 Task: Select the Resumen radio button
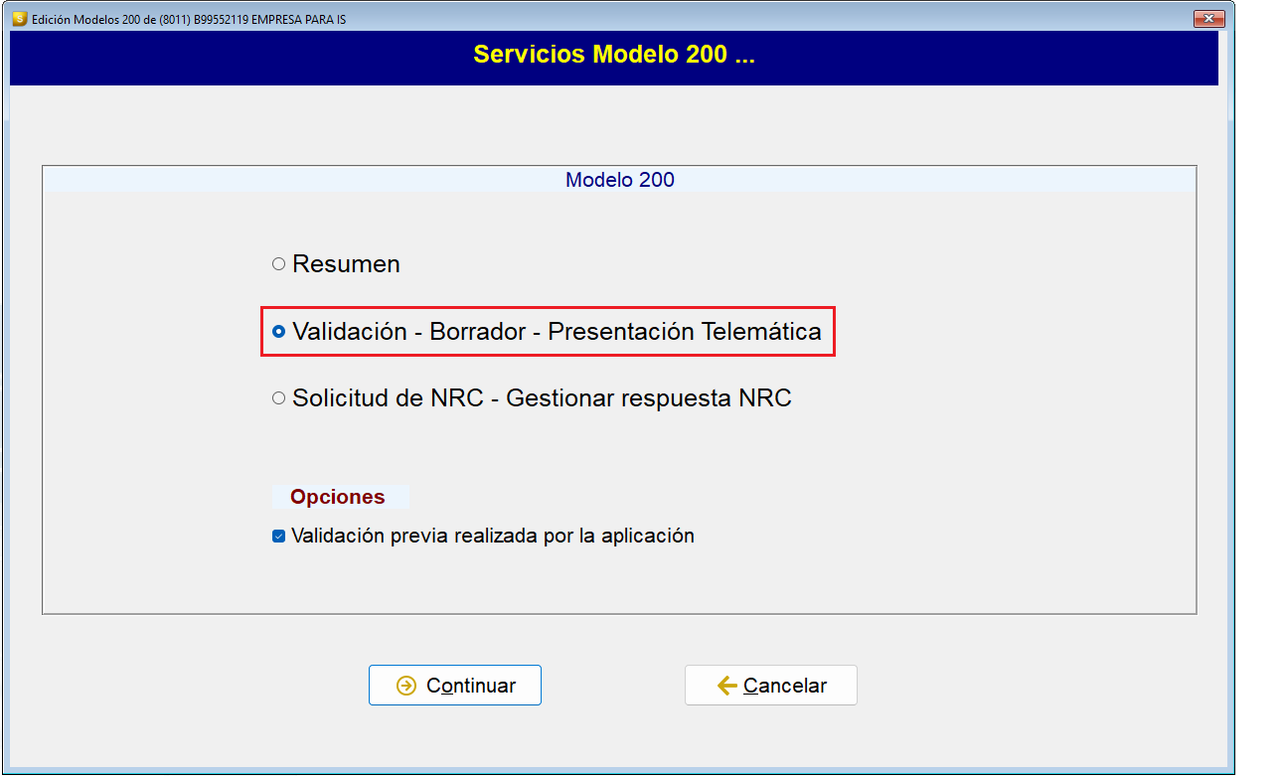pos(278,264)
